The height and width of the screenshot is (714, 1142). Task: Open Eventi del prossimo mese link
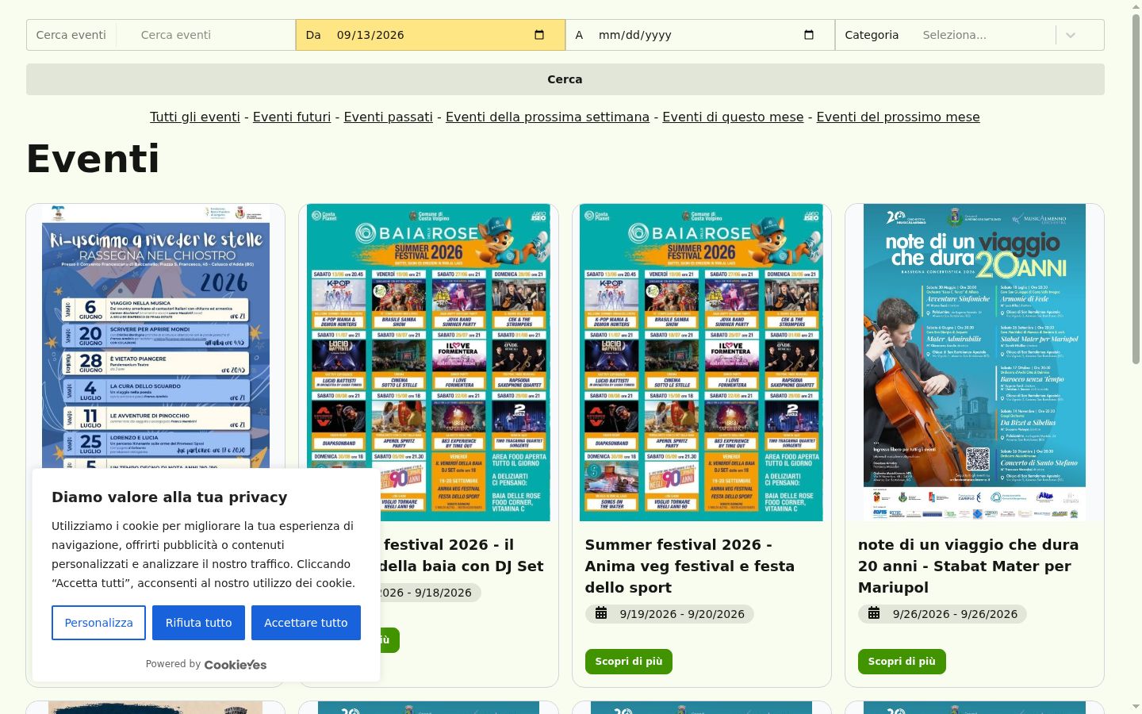pos(898,117)
